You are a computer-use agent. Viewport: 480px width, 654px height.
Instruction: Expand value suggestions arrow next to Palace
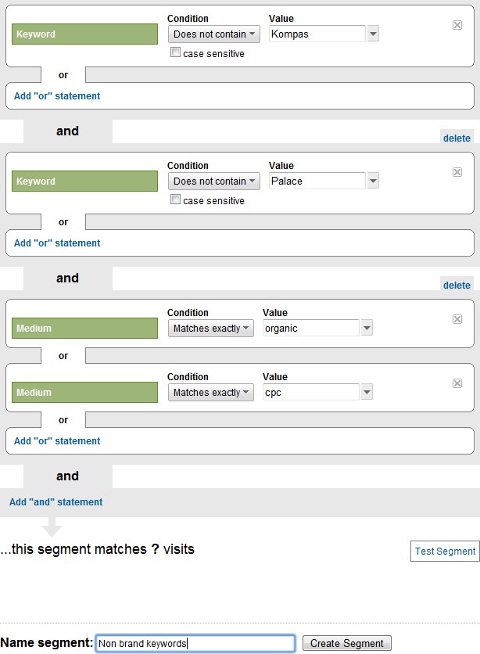[x=373, y=181]
